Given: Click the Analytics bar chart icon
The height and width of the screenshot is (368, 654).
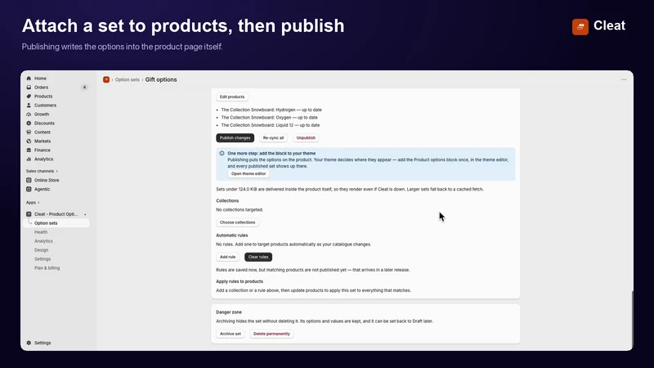Looking at the screenshot, I should click(x=29, y=159).
